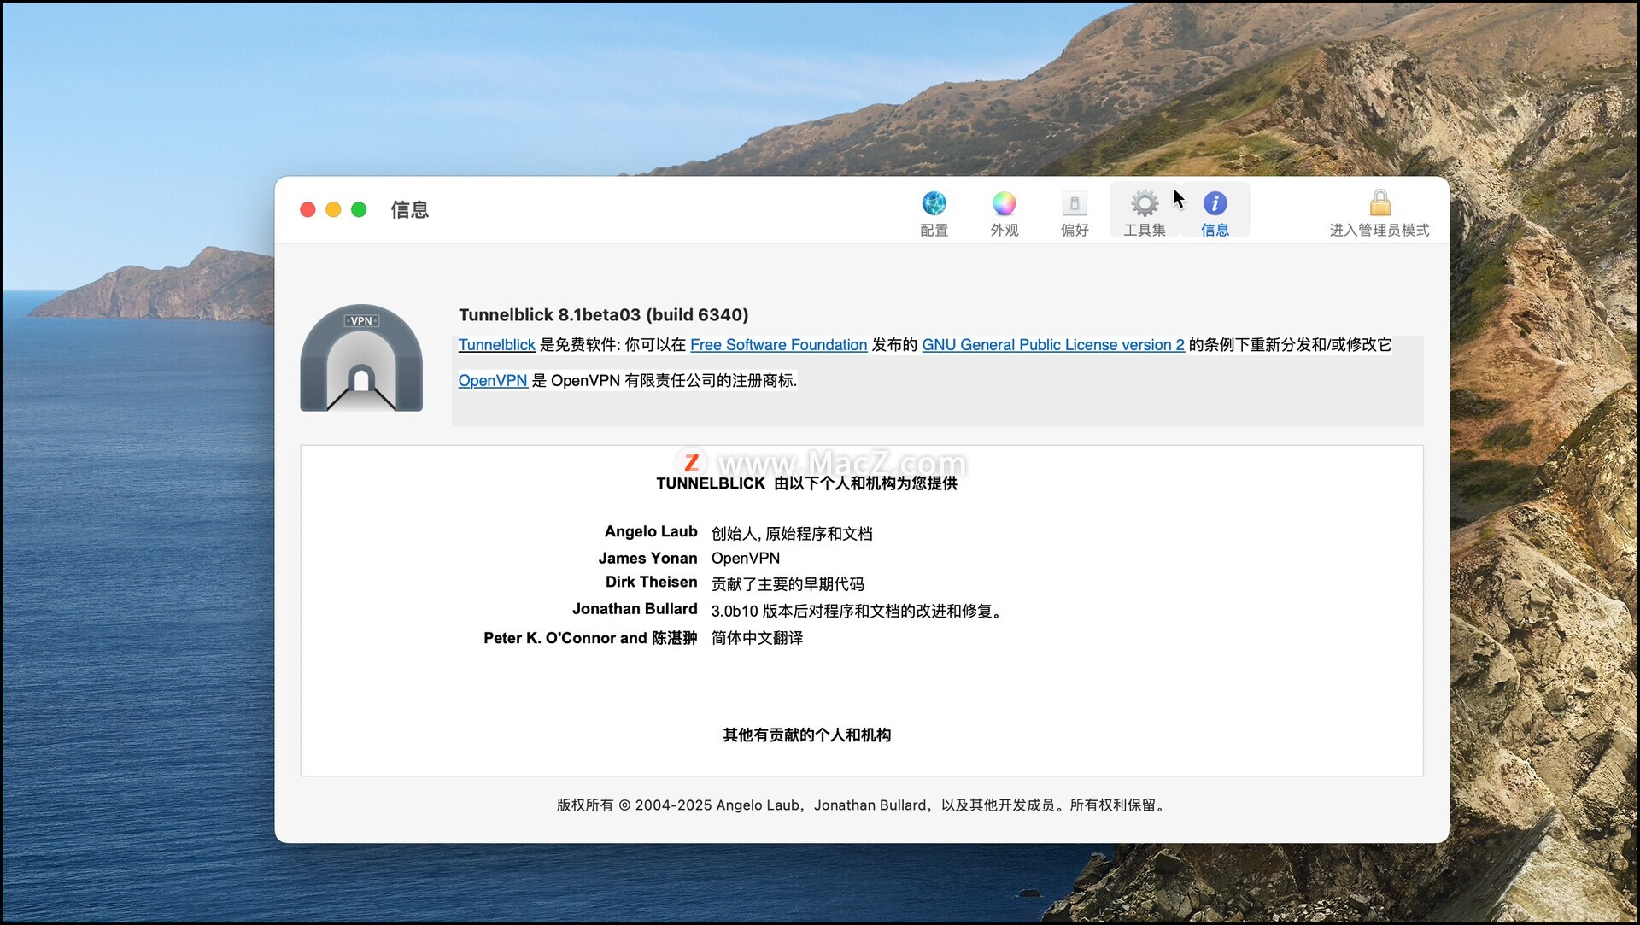This screenshot has height=925, width=1640.
Task: Open the 外观 color wheel tab
Action: [1004, 213]
